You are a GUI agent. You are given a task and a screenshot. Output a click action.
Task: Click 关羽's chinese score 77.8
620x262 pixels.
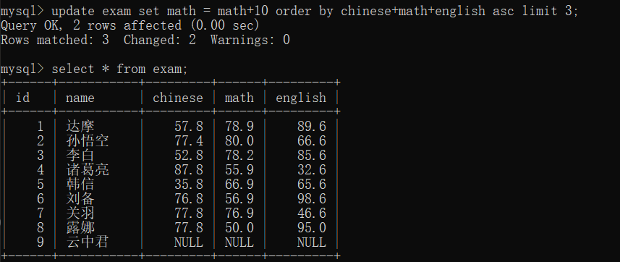click(x=189, y=214)
